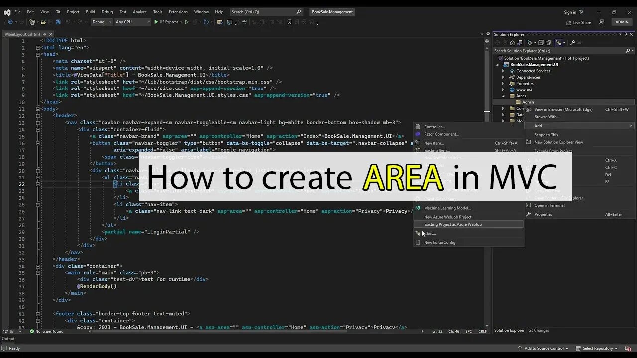The height and width of the screenshot is (358, 637).
Task: Open the Build menu
Action: click(x=90, y=12)
